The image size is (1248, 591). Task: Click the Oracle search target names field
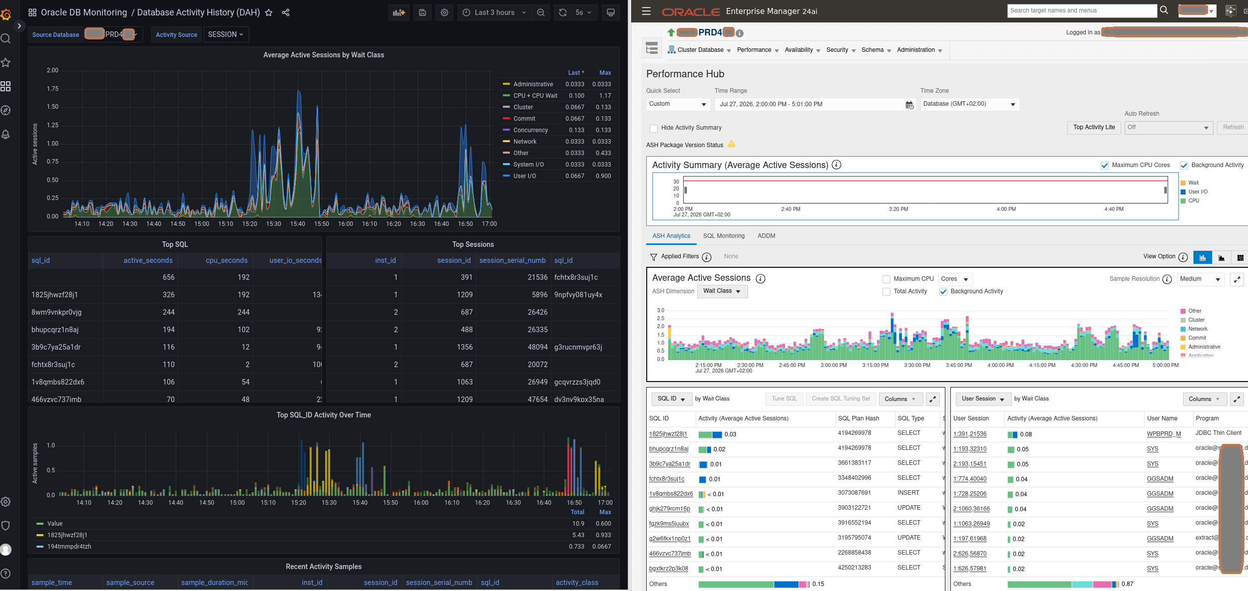click(1082, 10)
